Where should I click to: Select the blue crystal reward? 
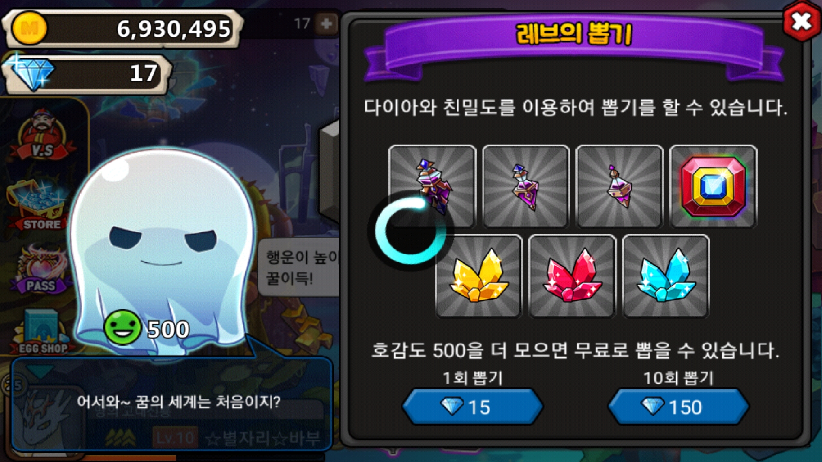666,276
